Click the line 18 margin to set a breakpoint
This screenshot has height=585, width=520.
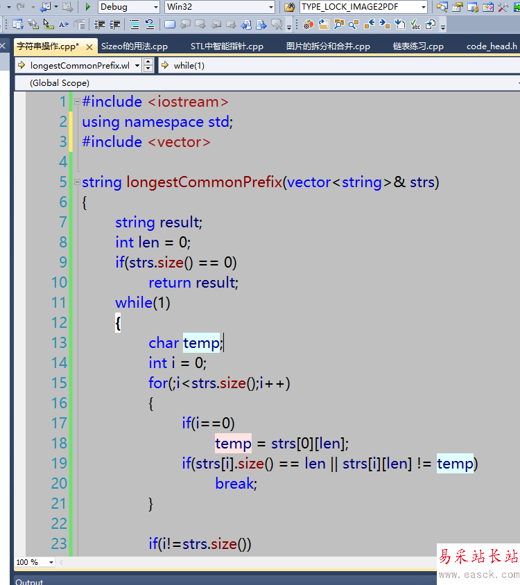pyautogui.click(x=20, y=443)
